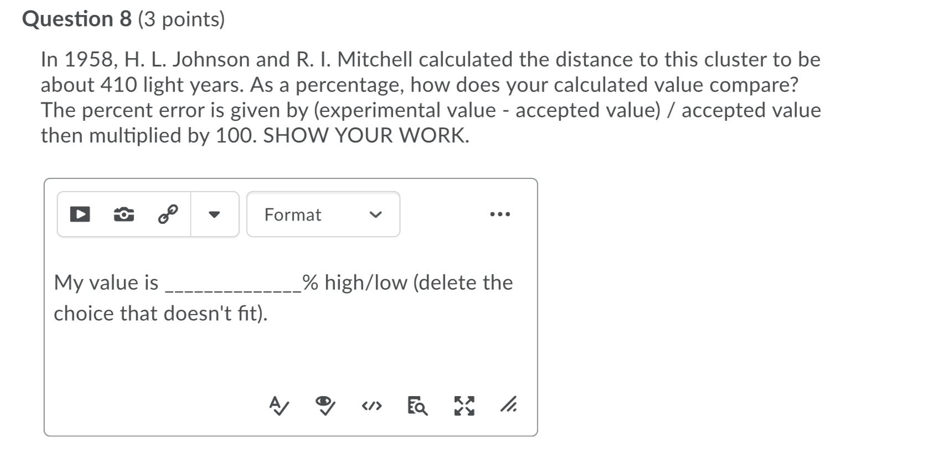The image size is (938, 472).
Task: Click the fullscreen expand icon
Action: click(464, 406)
